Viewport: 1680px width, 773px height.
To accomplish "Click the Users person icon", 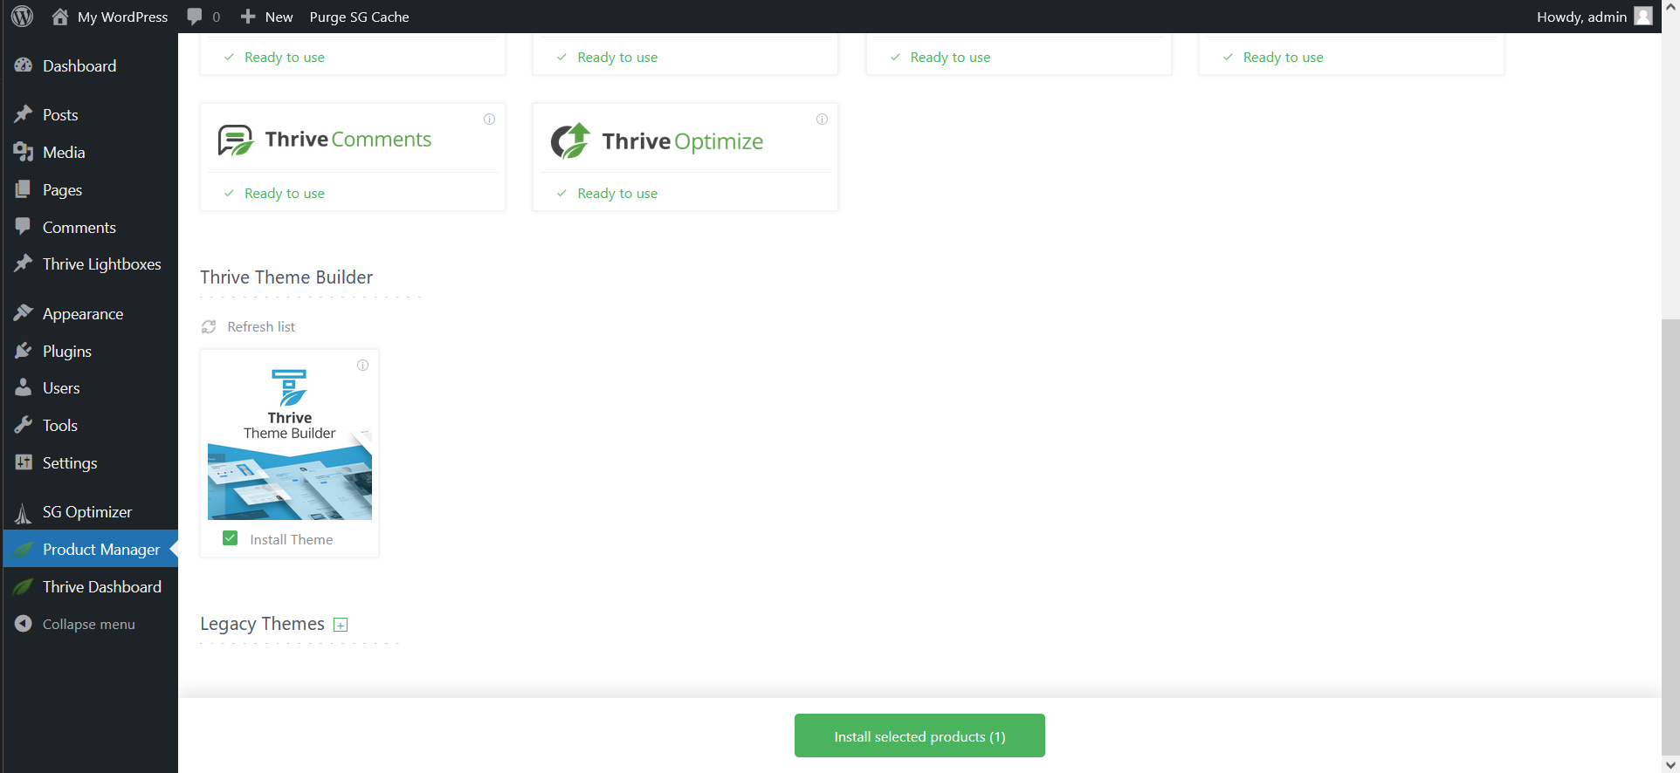I will pyautogui.click(x=24, y=387).
